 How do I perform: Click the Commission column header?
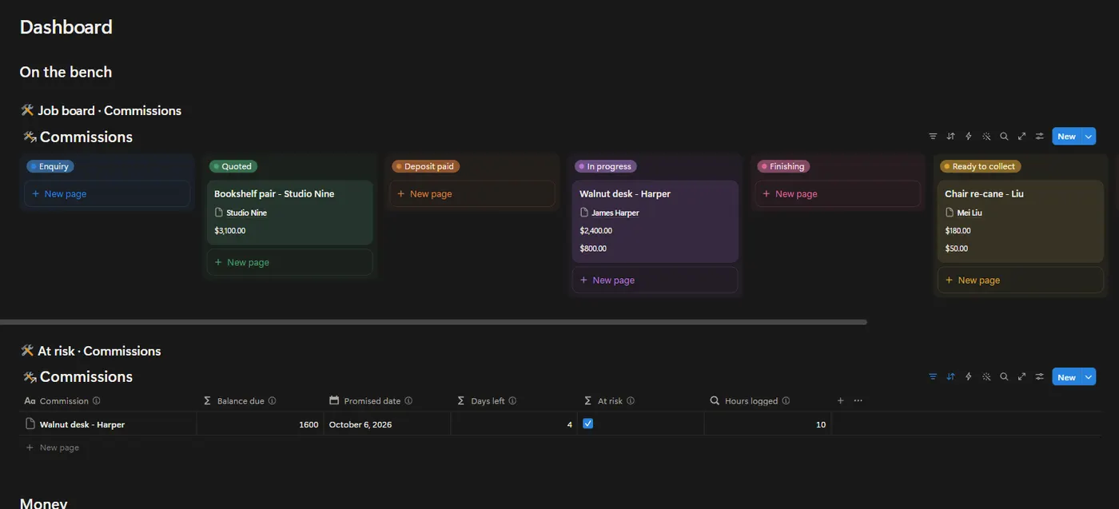click(108, 401)
